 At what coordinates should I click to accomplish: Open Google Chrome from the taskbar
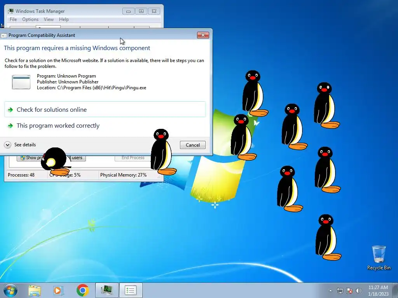point(82,290)
